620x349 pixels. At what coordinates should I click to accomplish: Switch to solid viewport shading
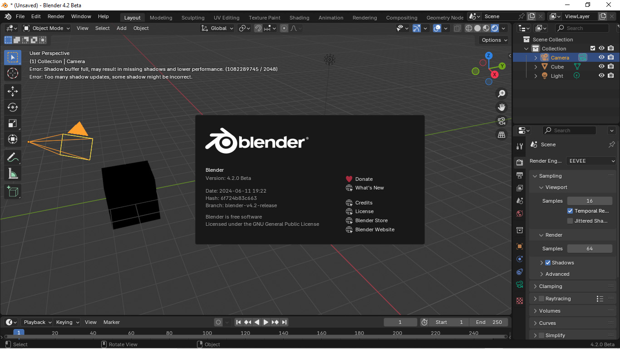click(477, 28)
